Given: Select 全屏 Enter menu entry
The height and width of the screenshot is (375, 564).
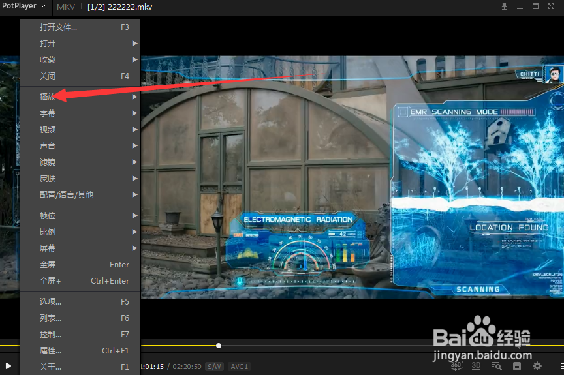Looking at the screenshot, I should point(80,265).
